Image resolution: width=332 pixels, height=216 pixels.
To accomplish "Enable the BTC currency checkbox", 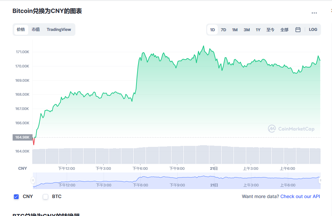I will coord(45,197).
